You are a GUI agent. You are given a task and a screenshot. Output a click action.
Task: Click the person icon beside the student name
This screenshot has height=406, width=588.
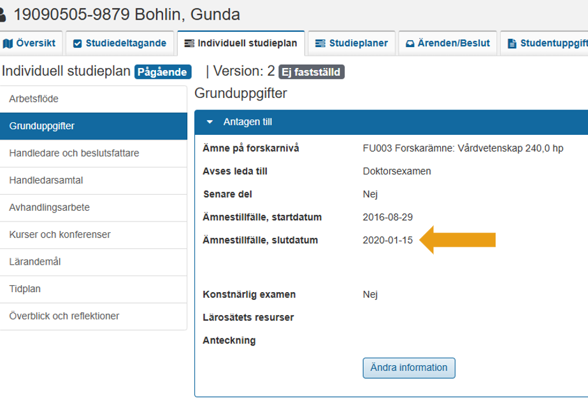point(3,13)
